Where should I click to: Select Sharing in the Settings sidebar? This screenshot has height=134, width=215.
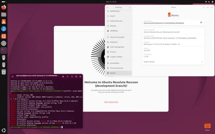tap(119, 26)
